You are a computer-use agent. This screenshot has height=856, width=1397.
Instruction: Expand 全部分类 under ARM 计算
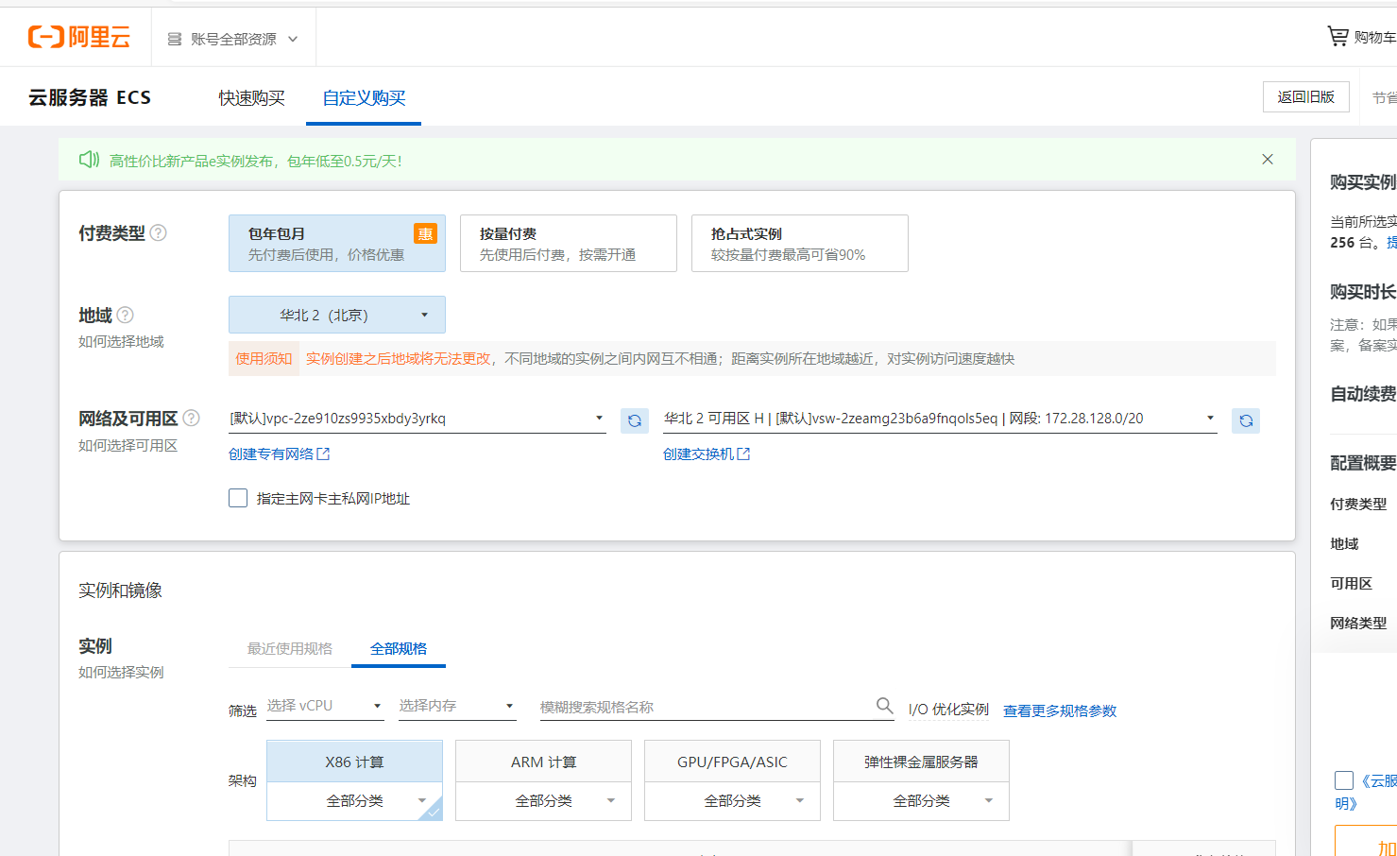[543, 801]
